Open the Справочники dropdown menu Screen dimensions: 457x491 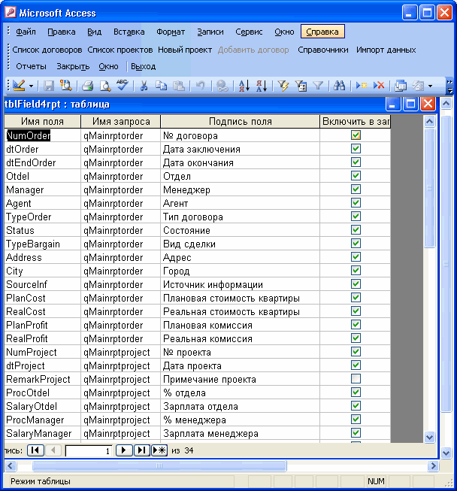click(x=323, y=50)
